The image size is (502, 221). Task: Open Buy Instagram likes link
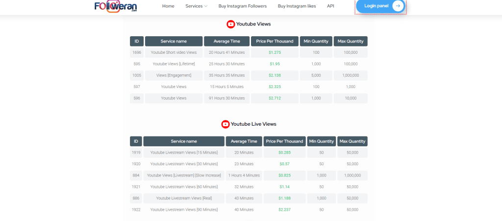pos(297,6)
